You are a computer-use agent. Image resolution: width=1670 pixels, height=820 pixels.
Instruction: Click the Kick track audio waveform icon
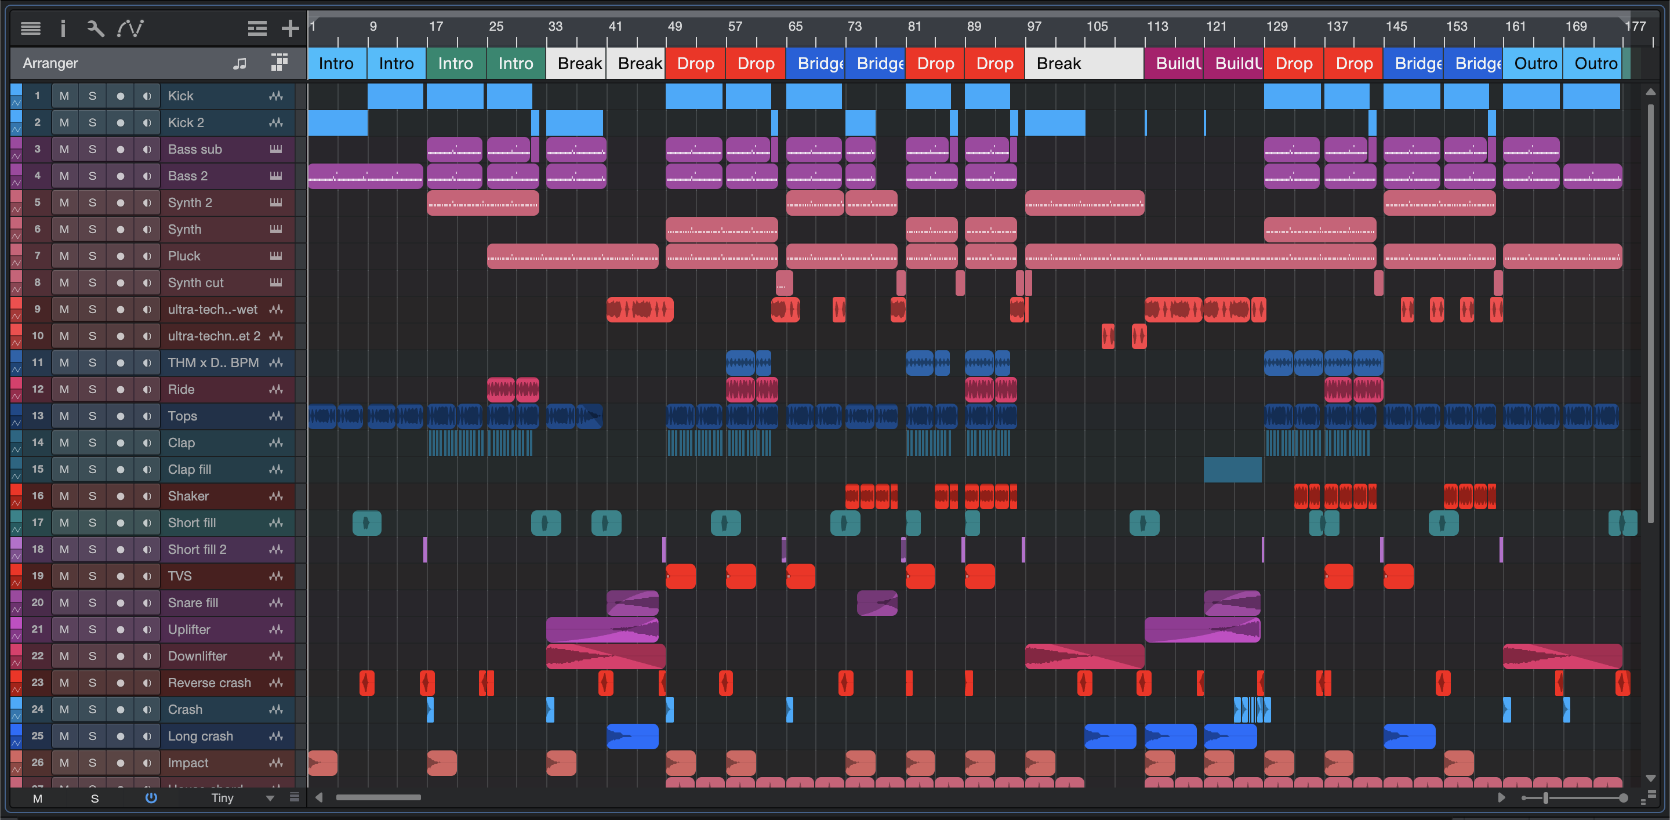[x=276, y=96]
